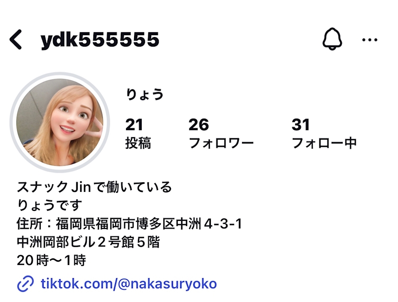Tap the 投稿 label
Image resolution: width=398 pixels, height=302 pixels.
tap(138, 143)
